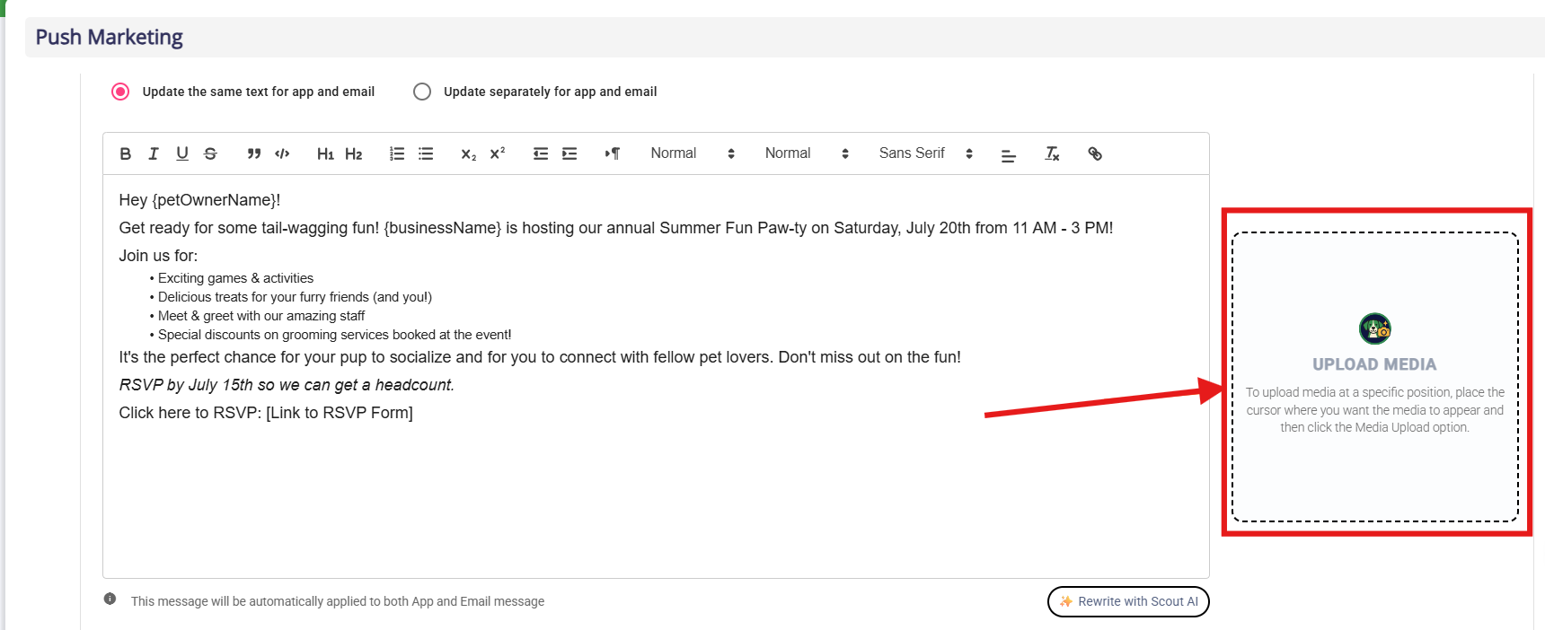
Task: Toggle bold formatting in the editor toolbar
Action: (126, 153)
